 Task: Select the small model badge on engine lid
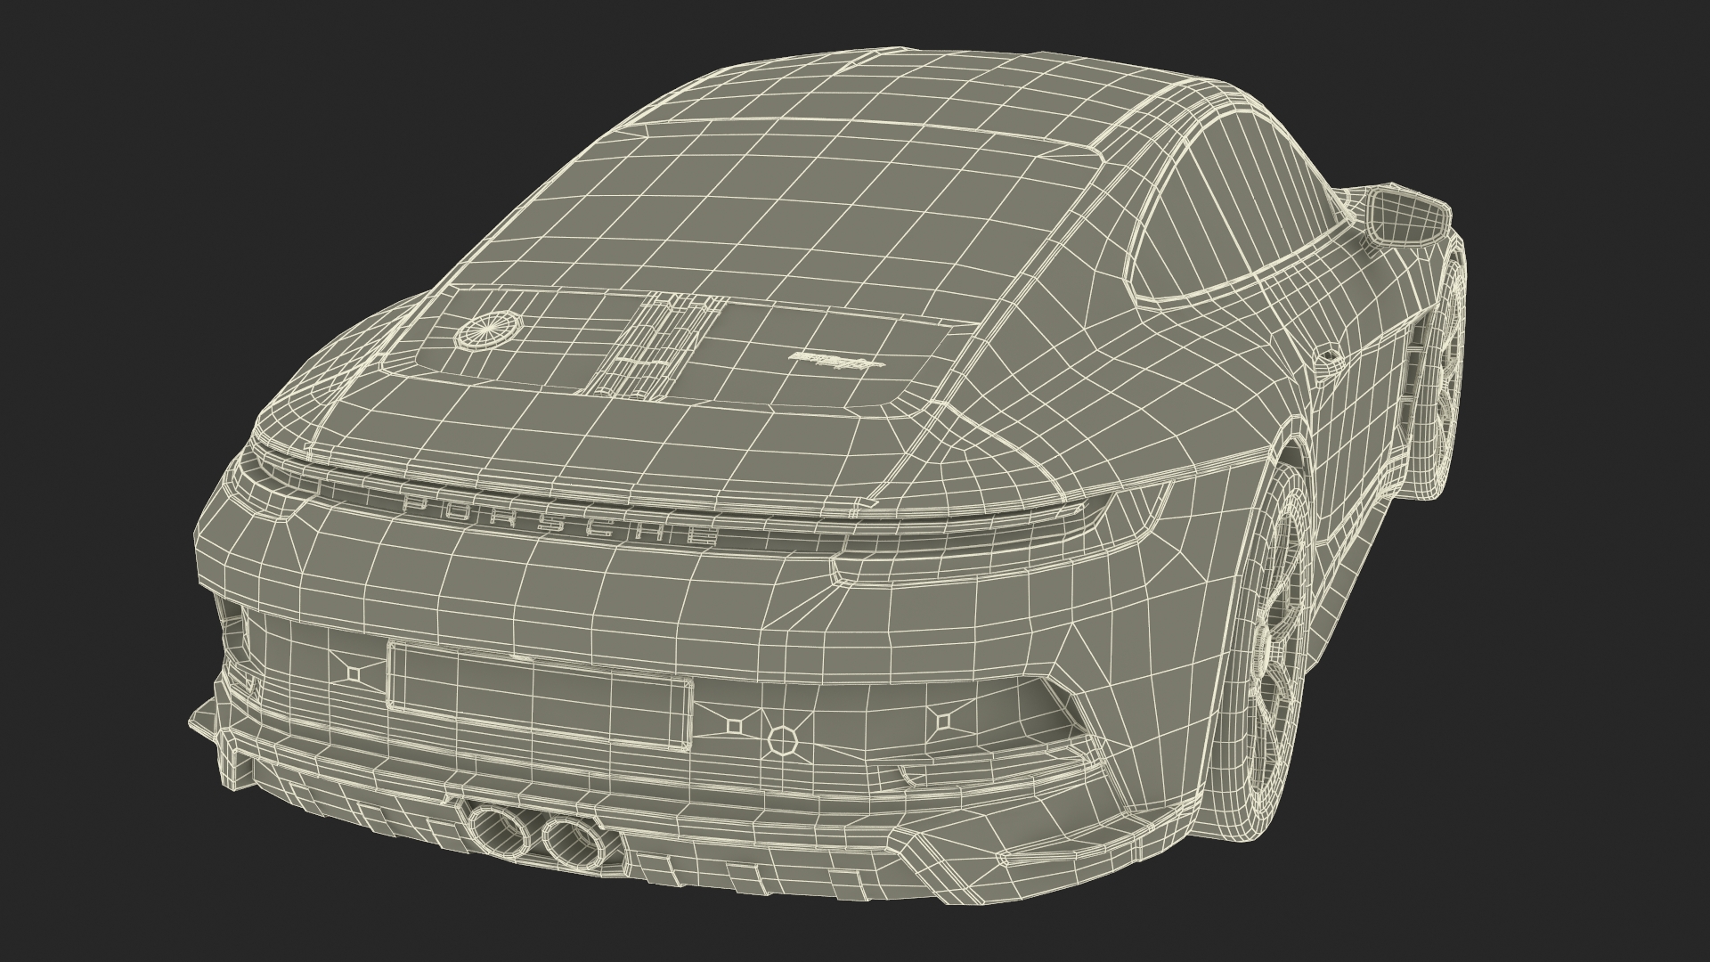836,359
